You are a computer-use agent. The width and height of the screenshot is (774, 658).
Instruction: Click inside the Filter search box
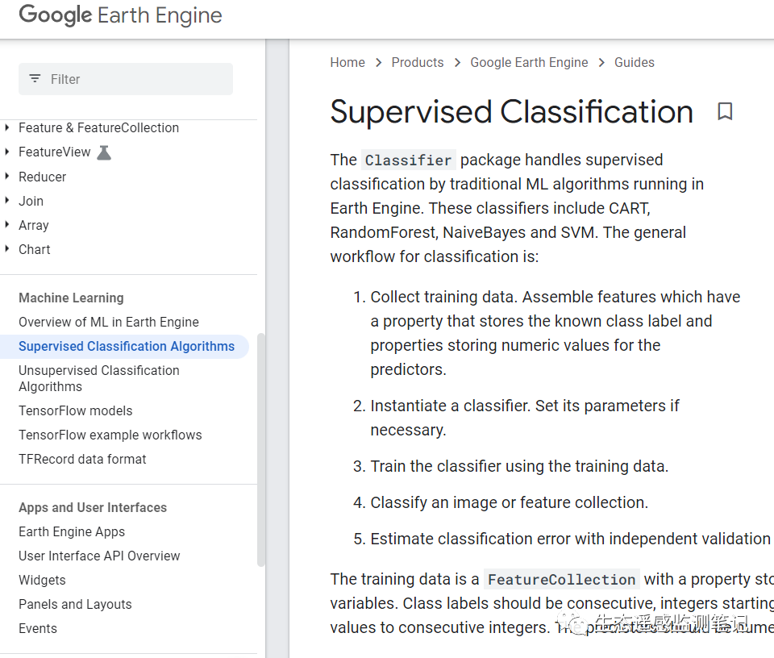[x=125, y=78]
